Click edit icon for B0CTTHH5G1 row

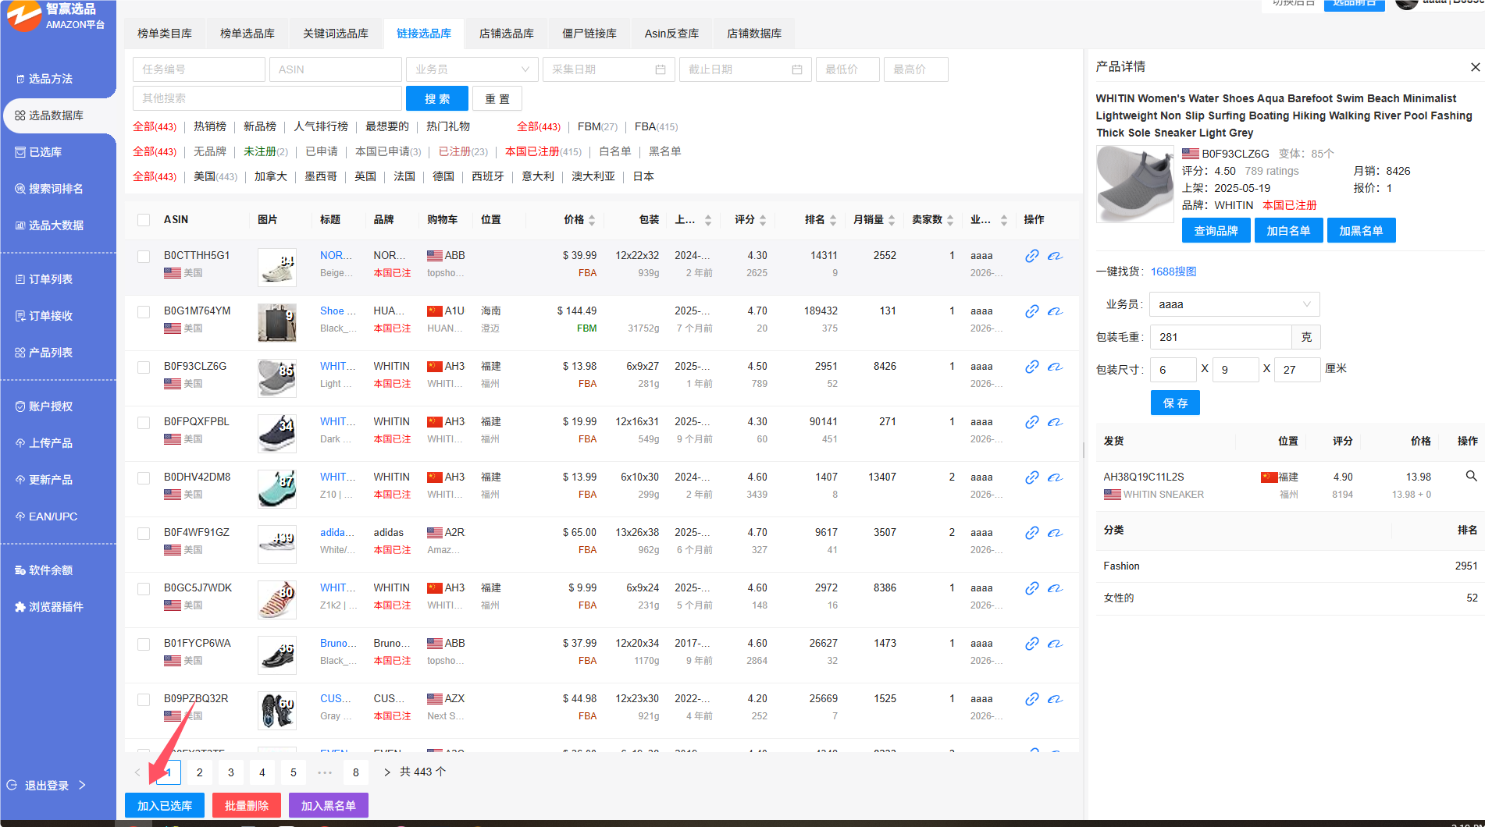pos(1055,256)
